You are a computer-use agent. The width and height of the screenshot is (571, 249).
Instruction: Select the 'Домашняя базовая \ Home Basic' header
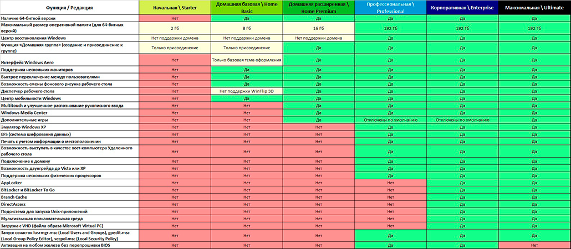click(x=246, y=7)
